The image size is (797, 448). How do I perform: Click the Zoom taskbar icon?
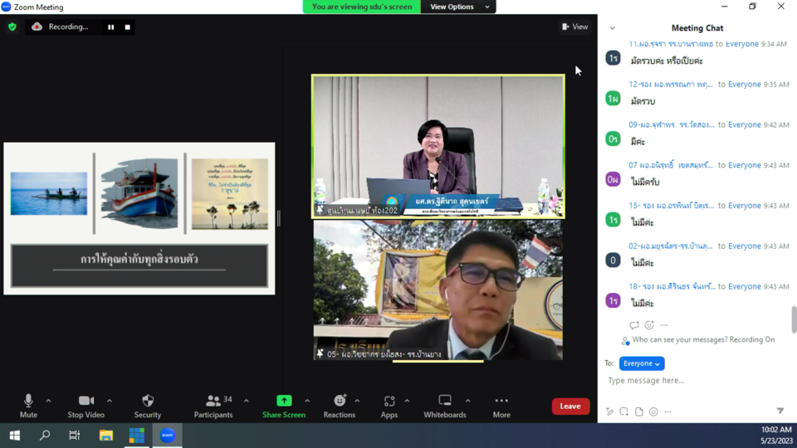[x=167, y=436]
